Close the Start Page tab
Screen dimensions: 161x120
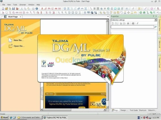(x=20, y=17)
